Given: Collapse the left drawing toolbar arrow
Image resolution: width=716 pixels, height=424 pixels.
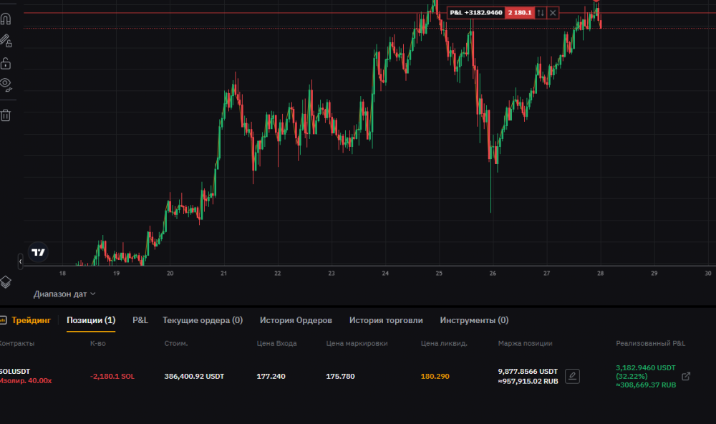Looking at the screenshot, I should click(x=20, y=263).
